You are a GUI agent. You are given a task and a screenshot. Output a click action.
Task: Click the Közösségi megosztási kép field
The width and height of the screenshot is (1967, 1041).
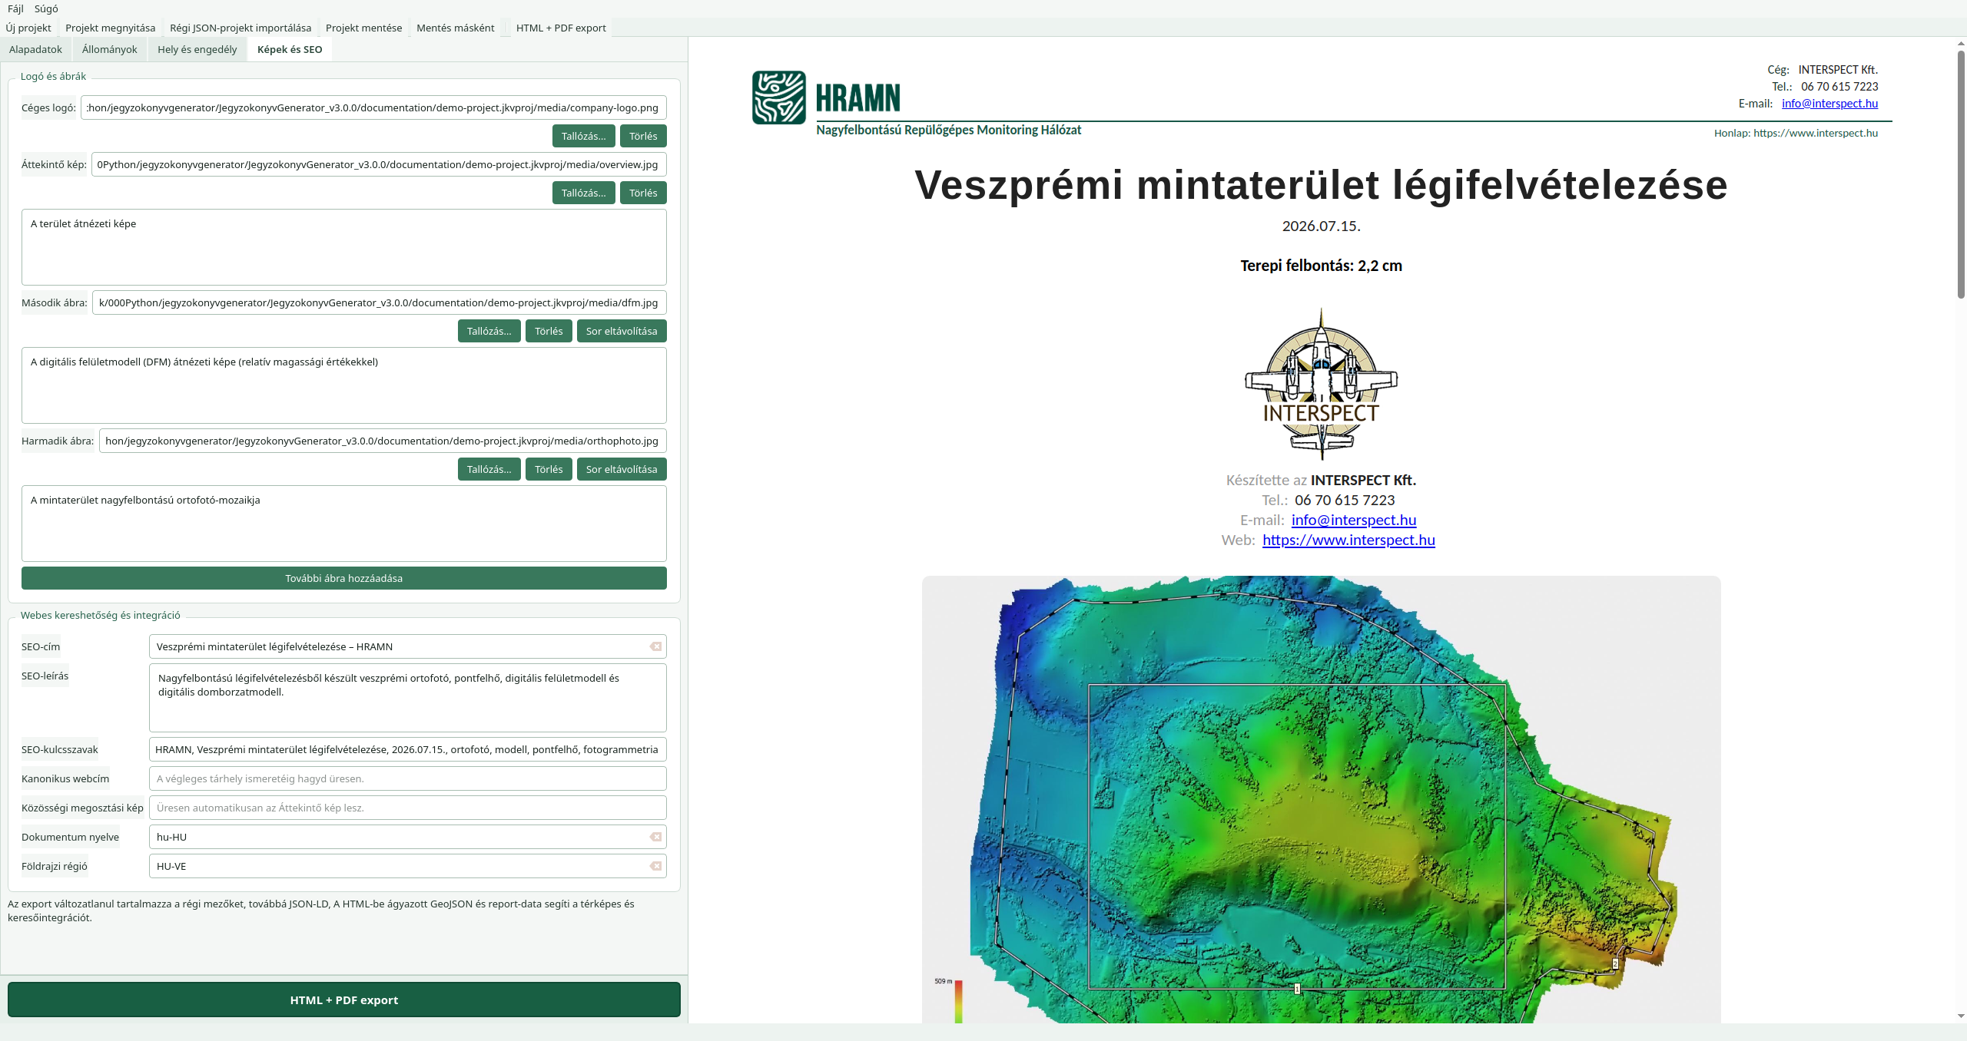pyautogui.click(x=407, y=808)
